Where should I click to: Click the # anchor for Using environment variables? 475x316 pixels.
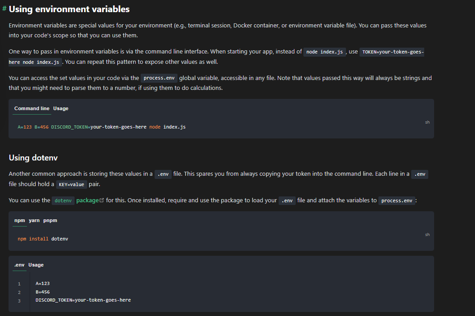click(x=4, y=9)
